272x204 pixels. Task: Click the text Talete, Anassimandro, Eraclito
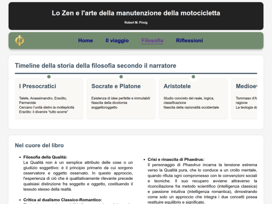pos(43,98)
